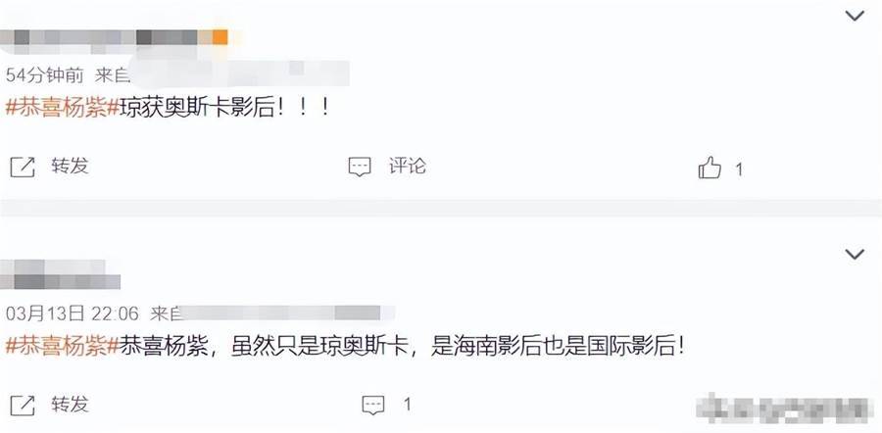This screenshot has height=433, width=882.
Task: Click the 转发 label under the first post
Action: [x=70, y=167]
